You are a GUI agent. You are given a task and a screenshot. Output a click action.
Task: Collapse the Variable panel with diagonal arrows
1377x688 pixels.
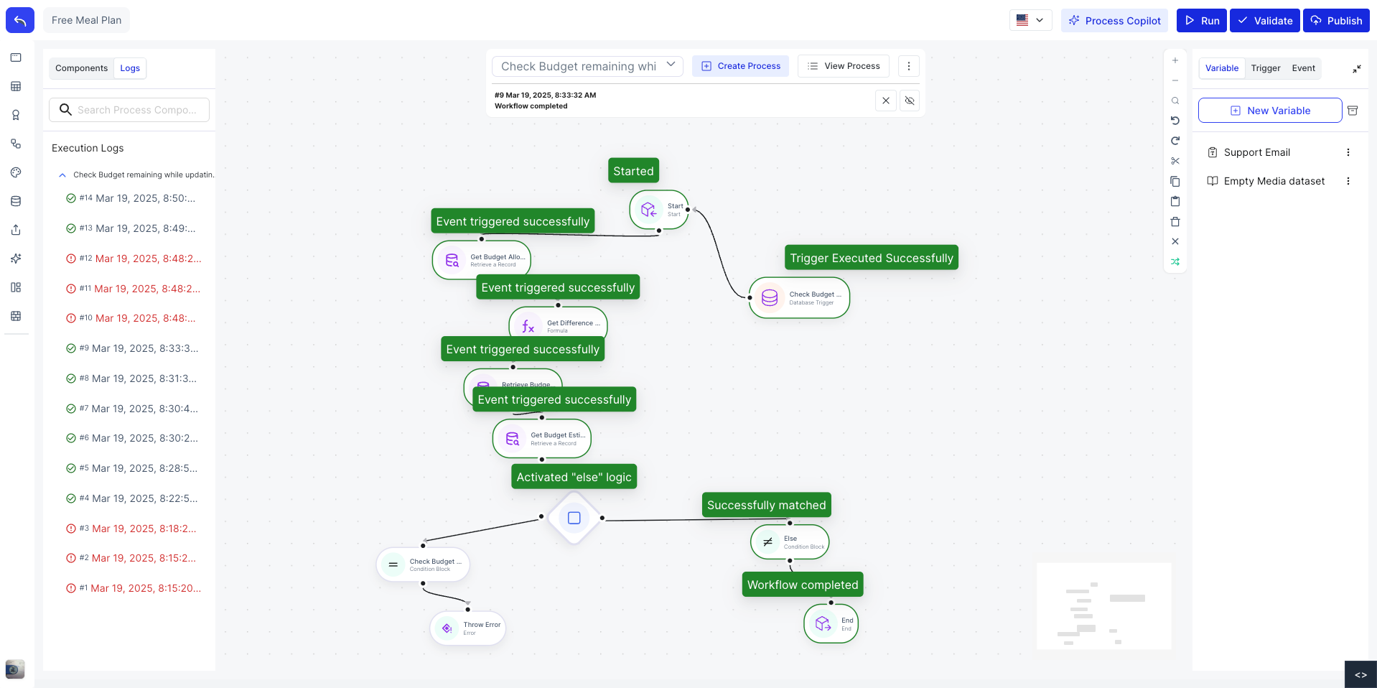click(x=1357, y=69)
